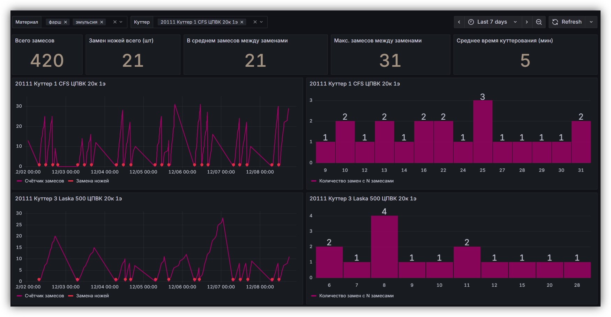Viewport: 611px width, 317px height.
Task: Click the Всего замесов panel title
Action: [35, 40]
